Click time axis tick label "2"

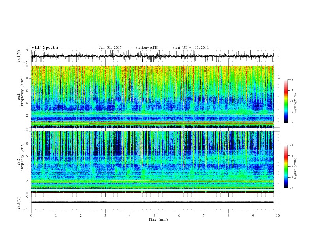81,216
